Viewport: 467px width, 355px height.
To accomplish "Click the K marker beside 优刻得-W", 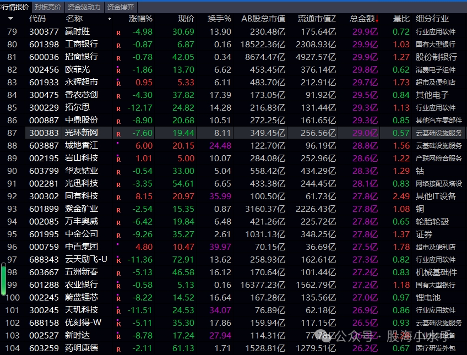I will [118, 324].
